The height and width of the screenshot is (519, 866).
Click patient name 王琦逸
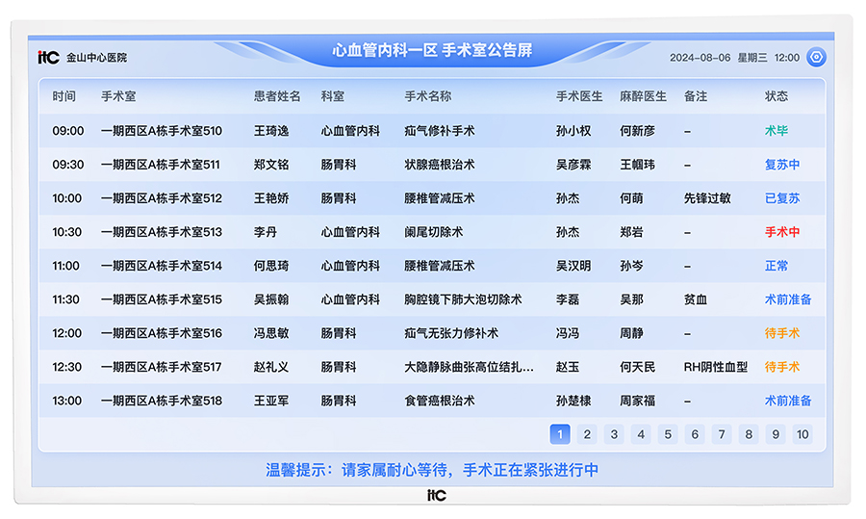pyautogui.click(x=271, y=131)
